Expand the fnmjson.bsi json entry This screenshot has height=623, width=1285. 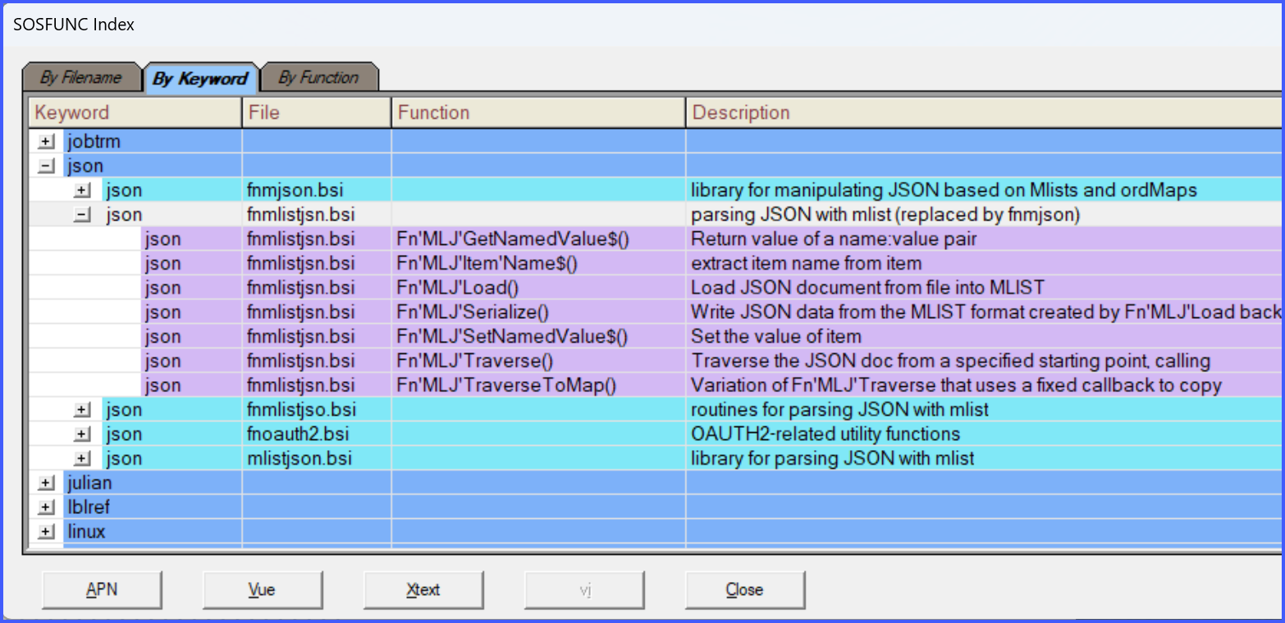82,191
